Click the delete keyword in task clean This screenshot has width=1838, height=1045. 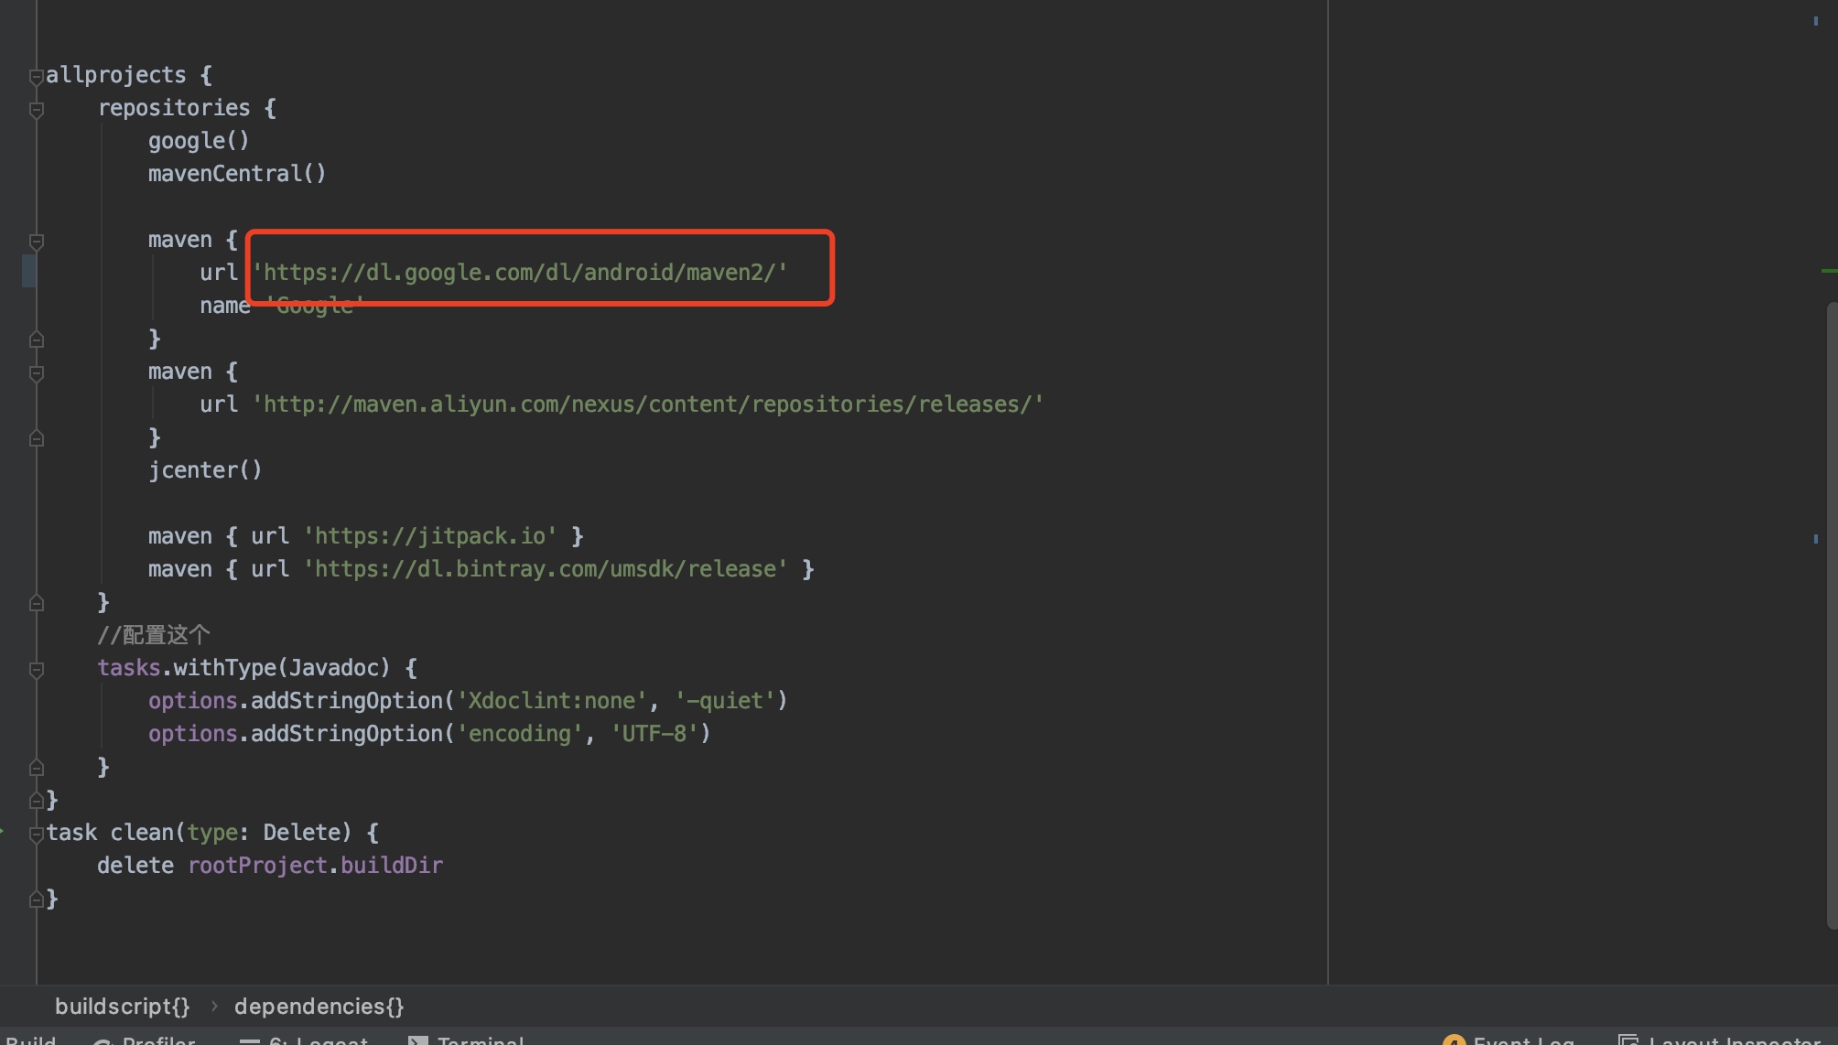pos(135,866)
